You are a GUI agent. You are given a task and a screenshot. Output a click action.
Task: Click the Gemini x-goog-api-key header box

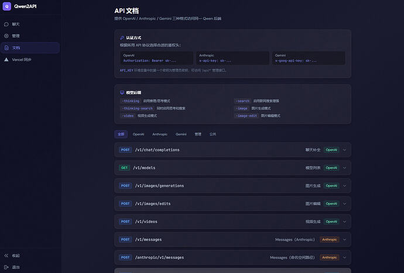pos(309,58)
